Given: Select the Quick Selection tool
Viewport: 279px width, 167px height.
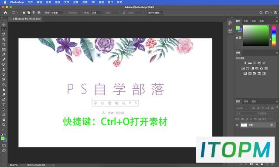Looking at the screenshot, I should coord(4,39).
